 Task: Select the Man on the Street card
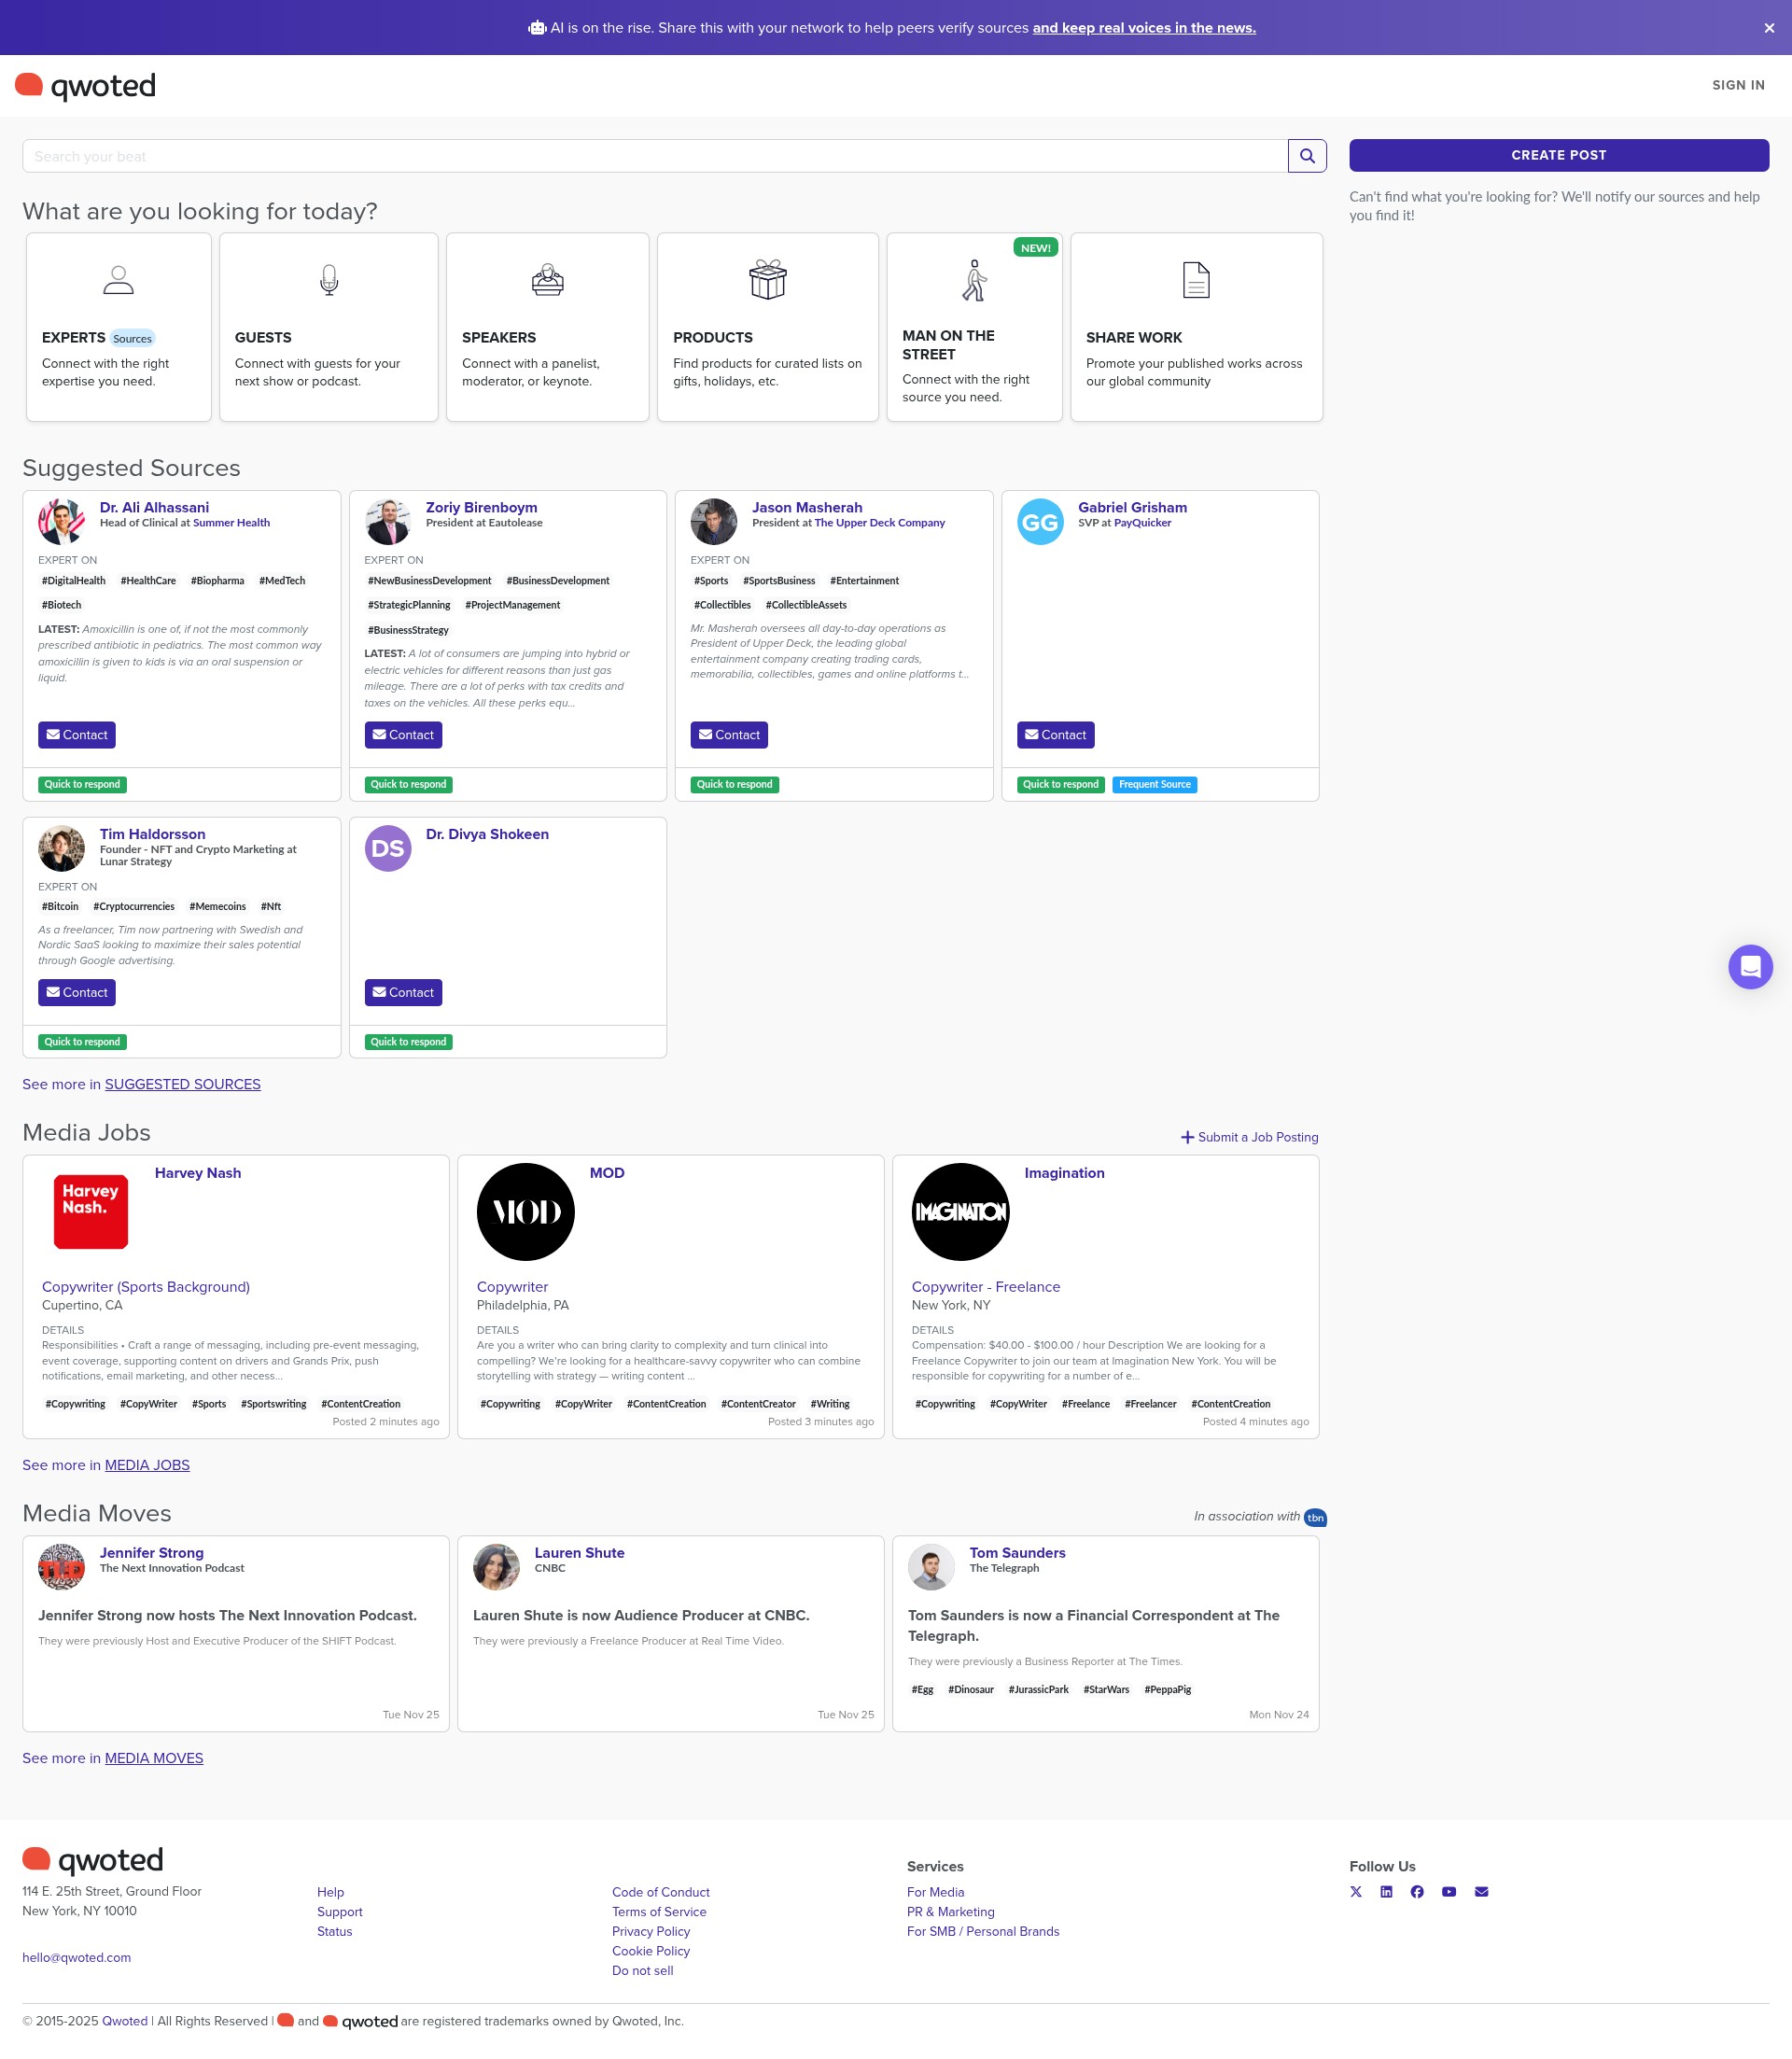pyautogui.click(x=975, y=327)
